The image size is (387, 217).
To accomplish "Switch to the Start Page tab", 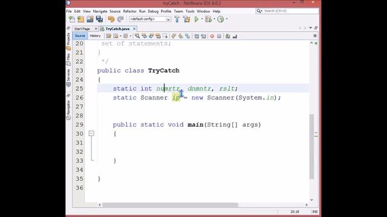I will point(82,29).
